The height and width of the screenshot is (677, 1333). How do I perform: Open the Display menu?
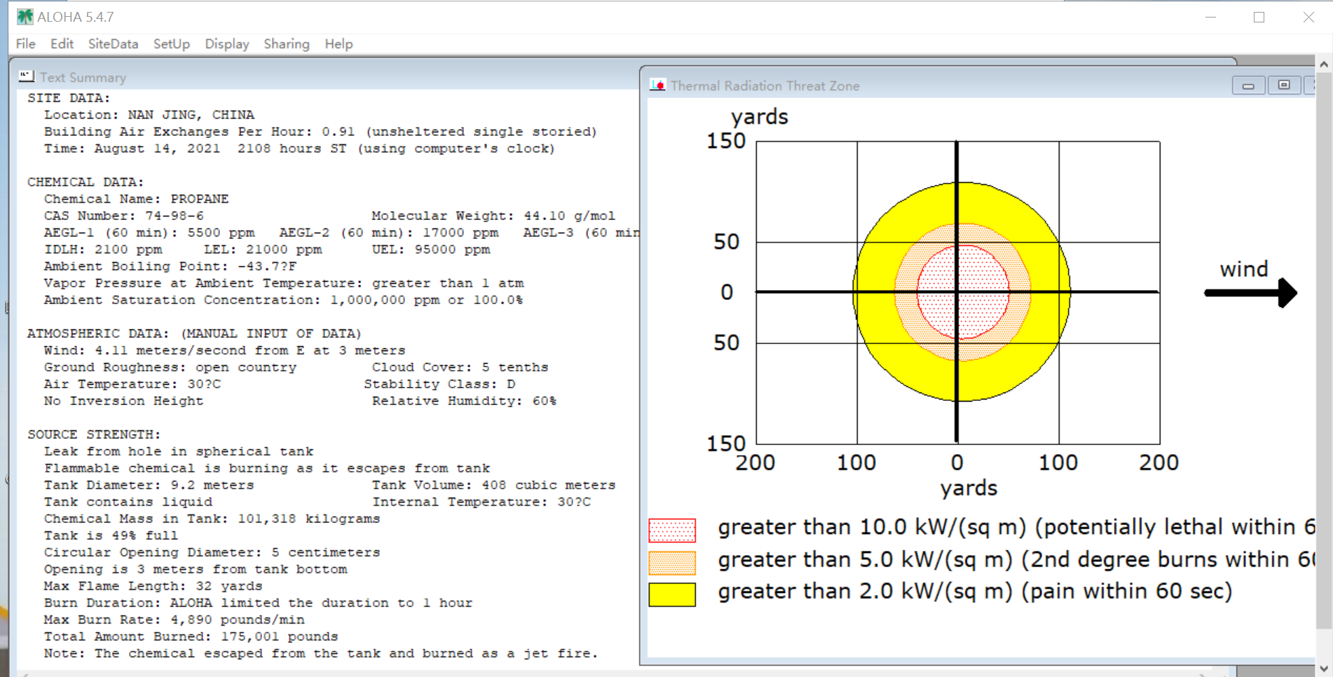[227, 43]
